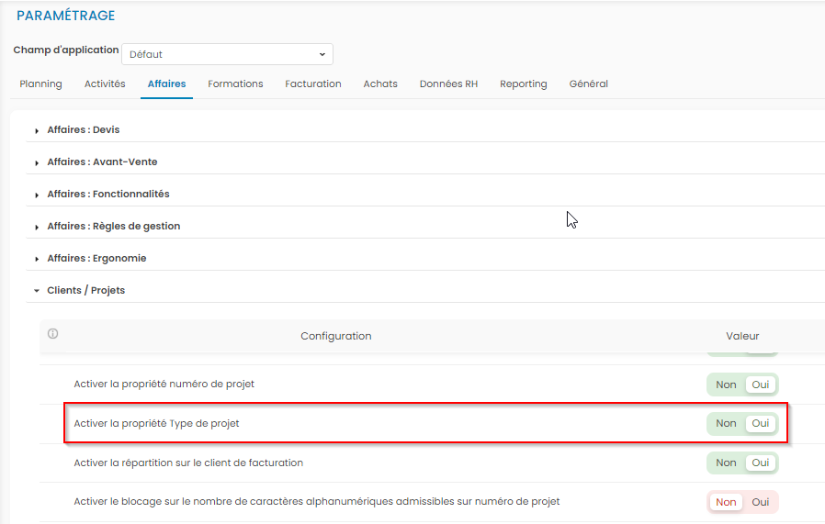Viewport: 825px width, 524px height.
Task: Select the Général tab
Action: click(589, 84)
